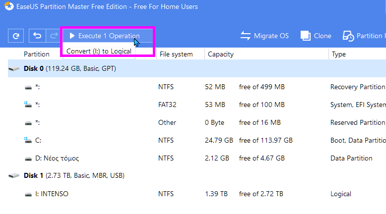Screen dimensions: 386x214
Task: Click 'free of 2.72 TB' text
Action: 261,194
